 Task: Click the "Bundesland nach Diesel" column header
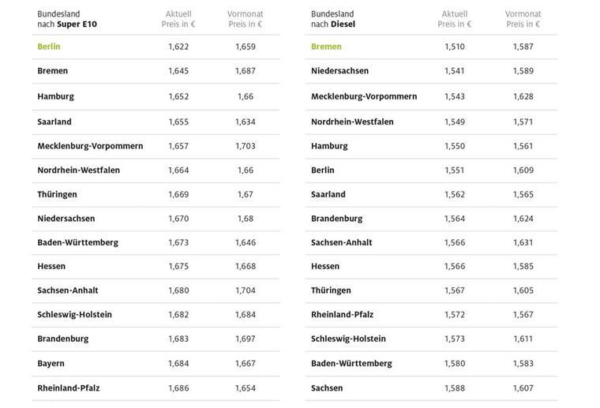click(x=333, y=19)
